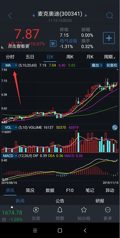The height and width of the screenshot is (238, 120).
Task: Open the MA indicator dropdown
Action: [9, 66]
